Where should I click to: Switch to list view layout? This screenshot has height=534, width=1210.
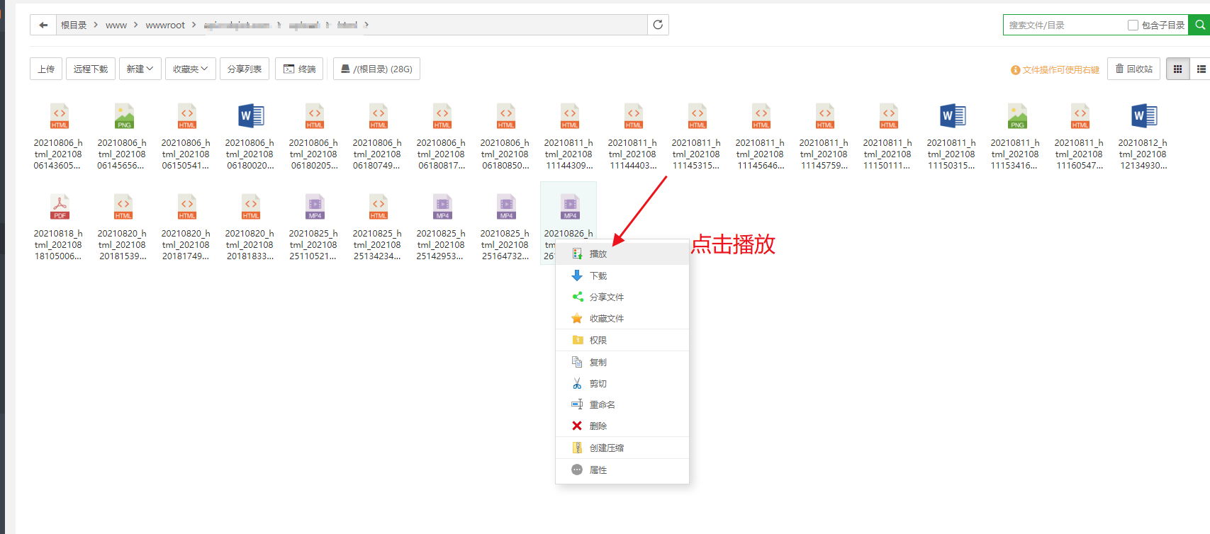[x=1201, y=69]
